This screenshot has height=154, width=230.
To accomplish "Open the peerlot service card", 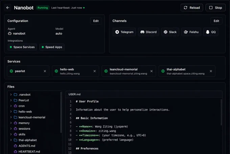I will pos(28,71).
